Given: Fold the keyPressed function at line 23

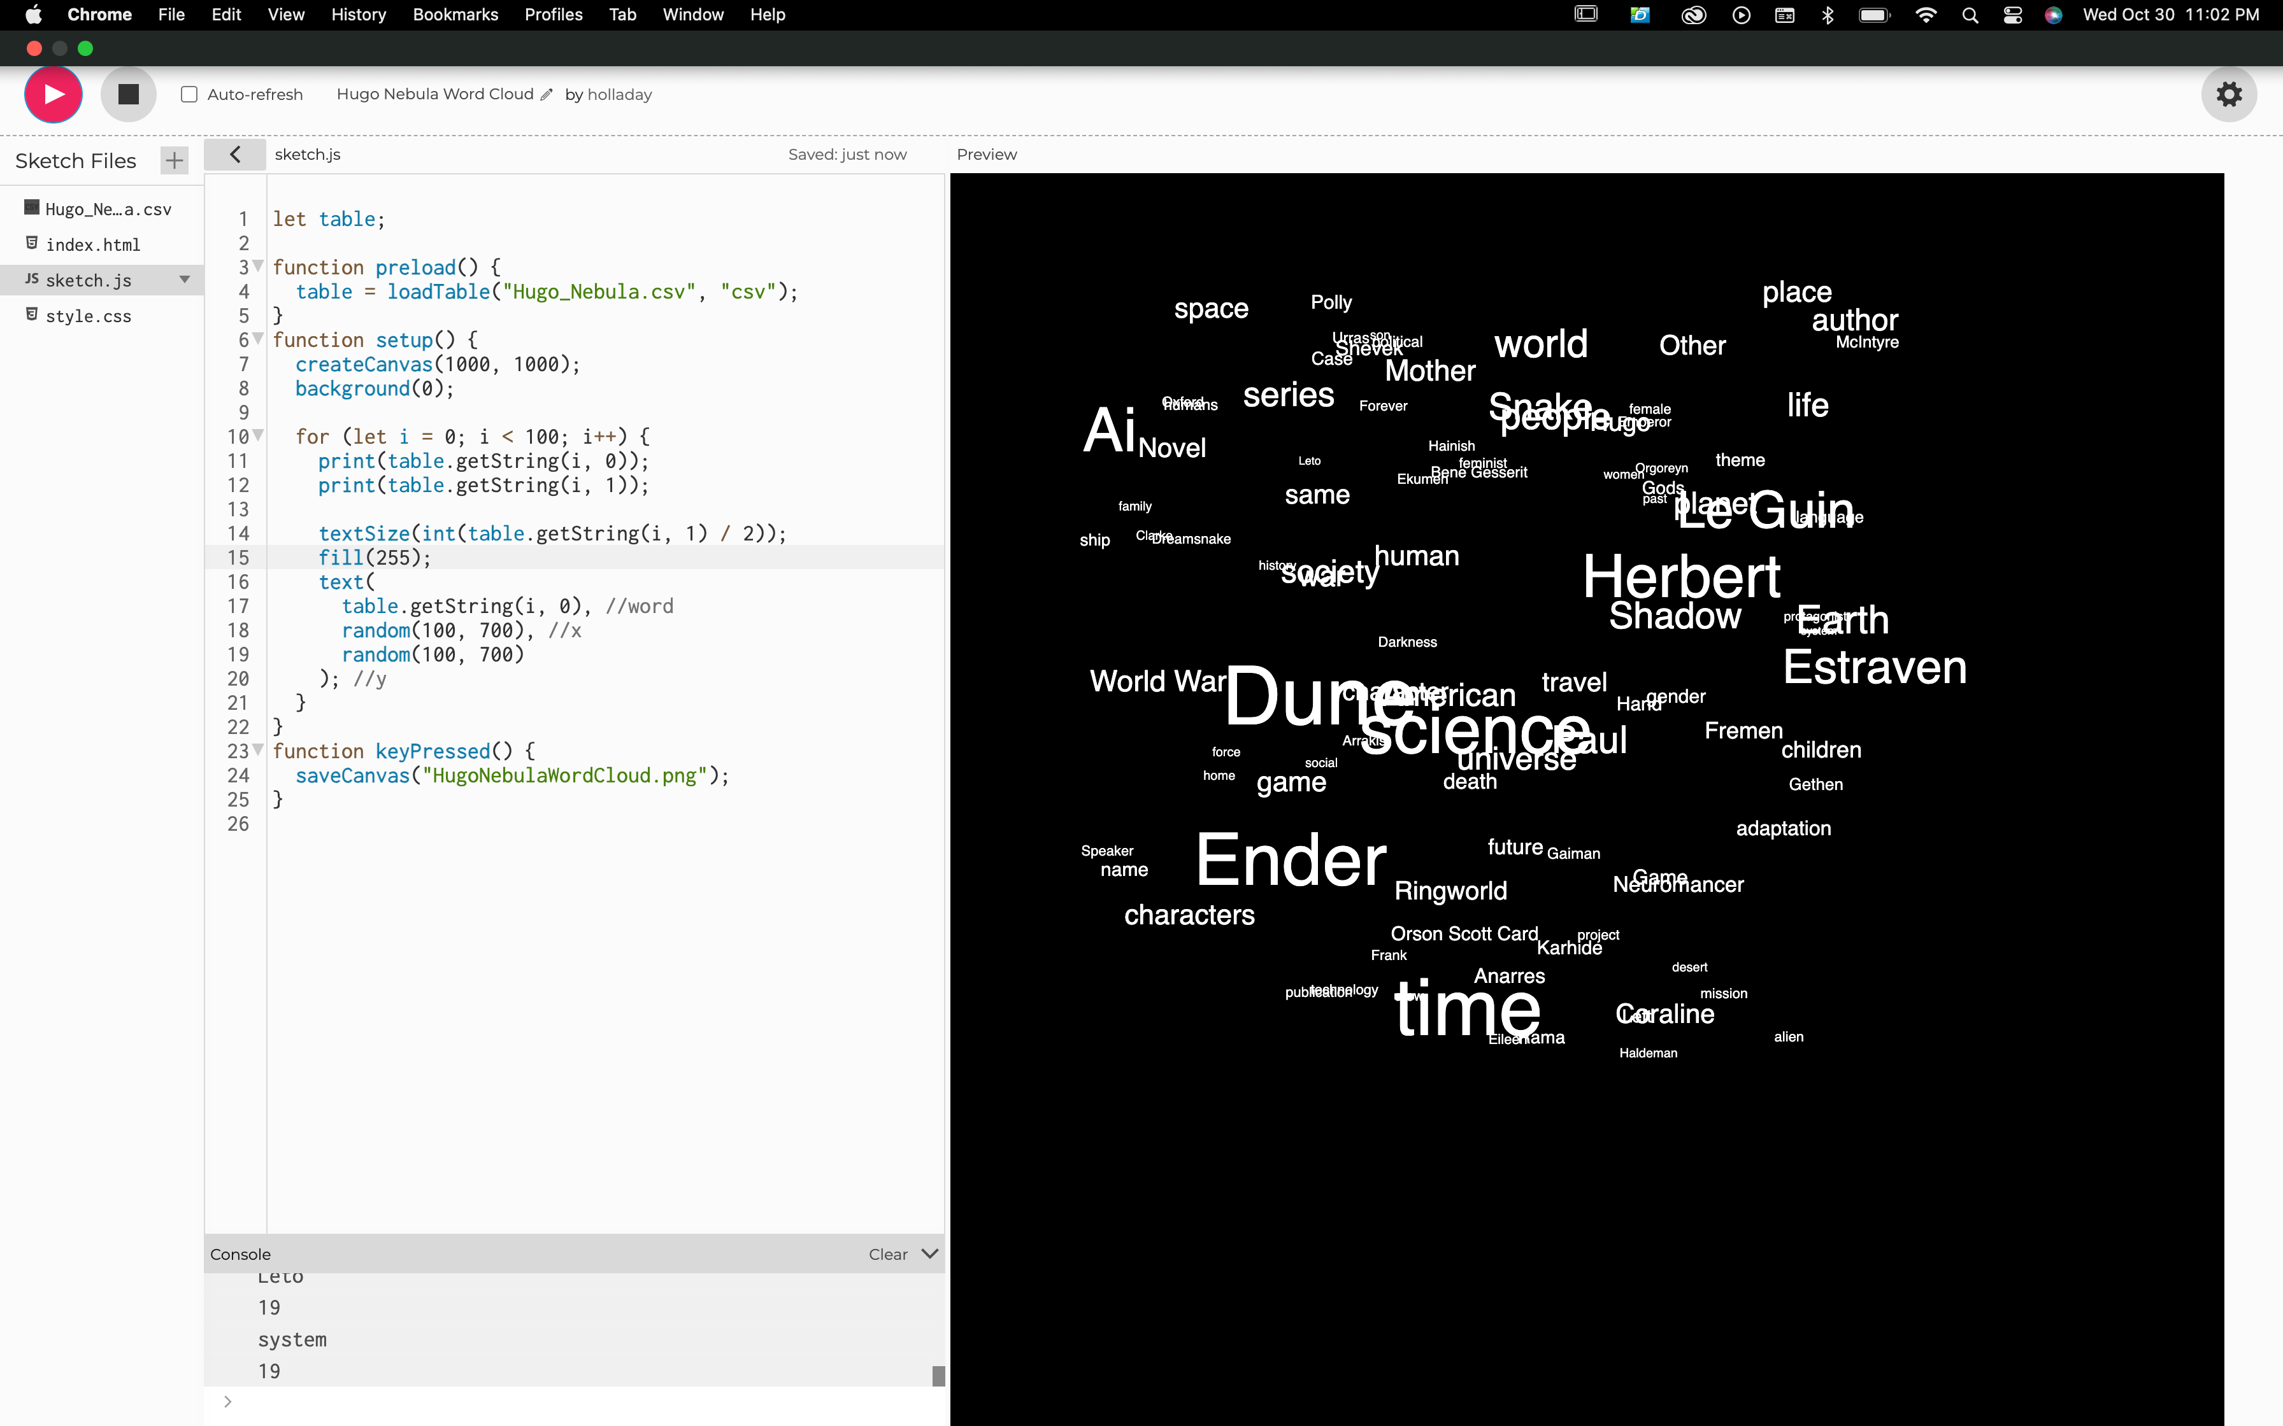Looking at the screenshot, I should 259,751.
